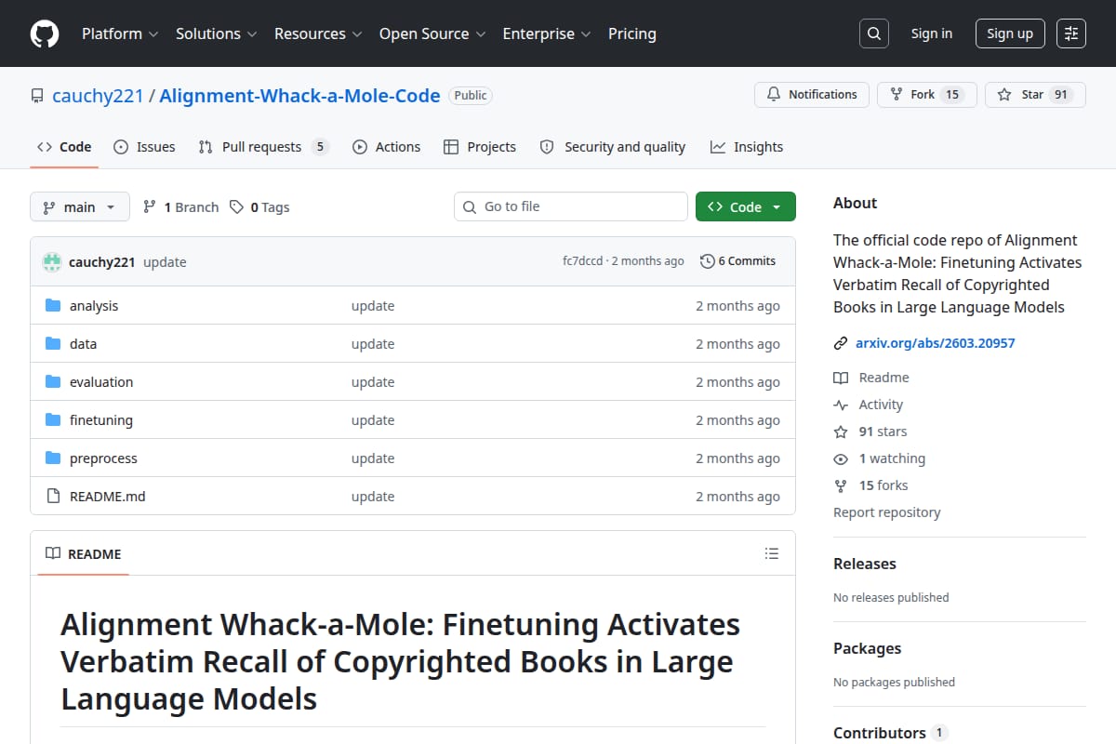Open the Contributors section heading

click(x=880, y=733)
